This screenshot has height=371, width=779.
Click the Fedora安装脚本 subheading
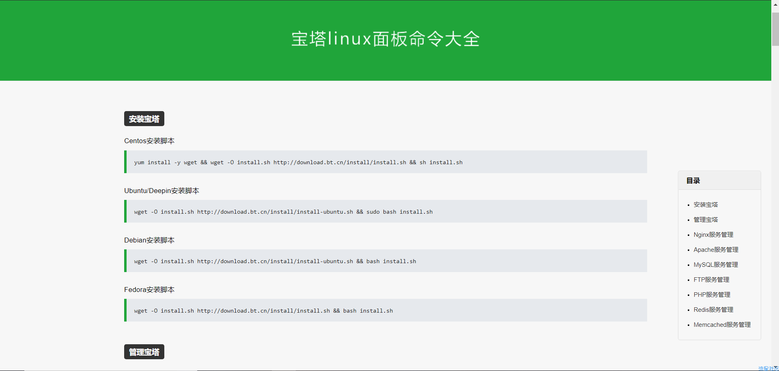[x=149, y=290]
